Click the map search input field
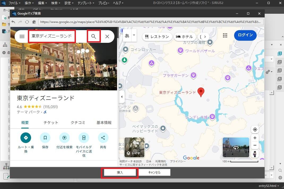This screenshot has width=284, height=189. point(52,36)
